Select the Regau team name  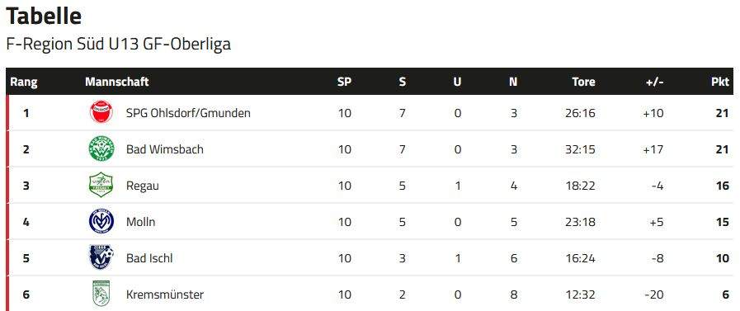(x=143, y=186)
